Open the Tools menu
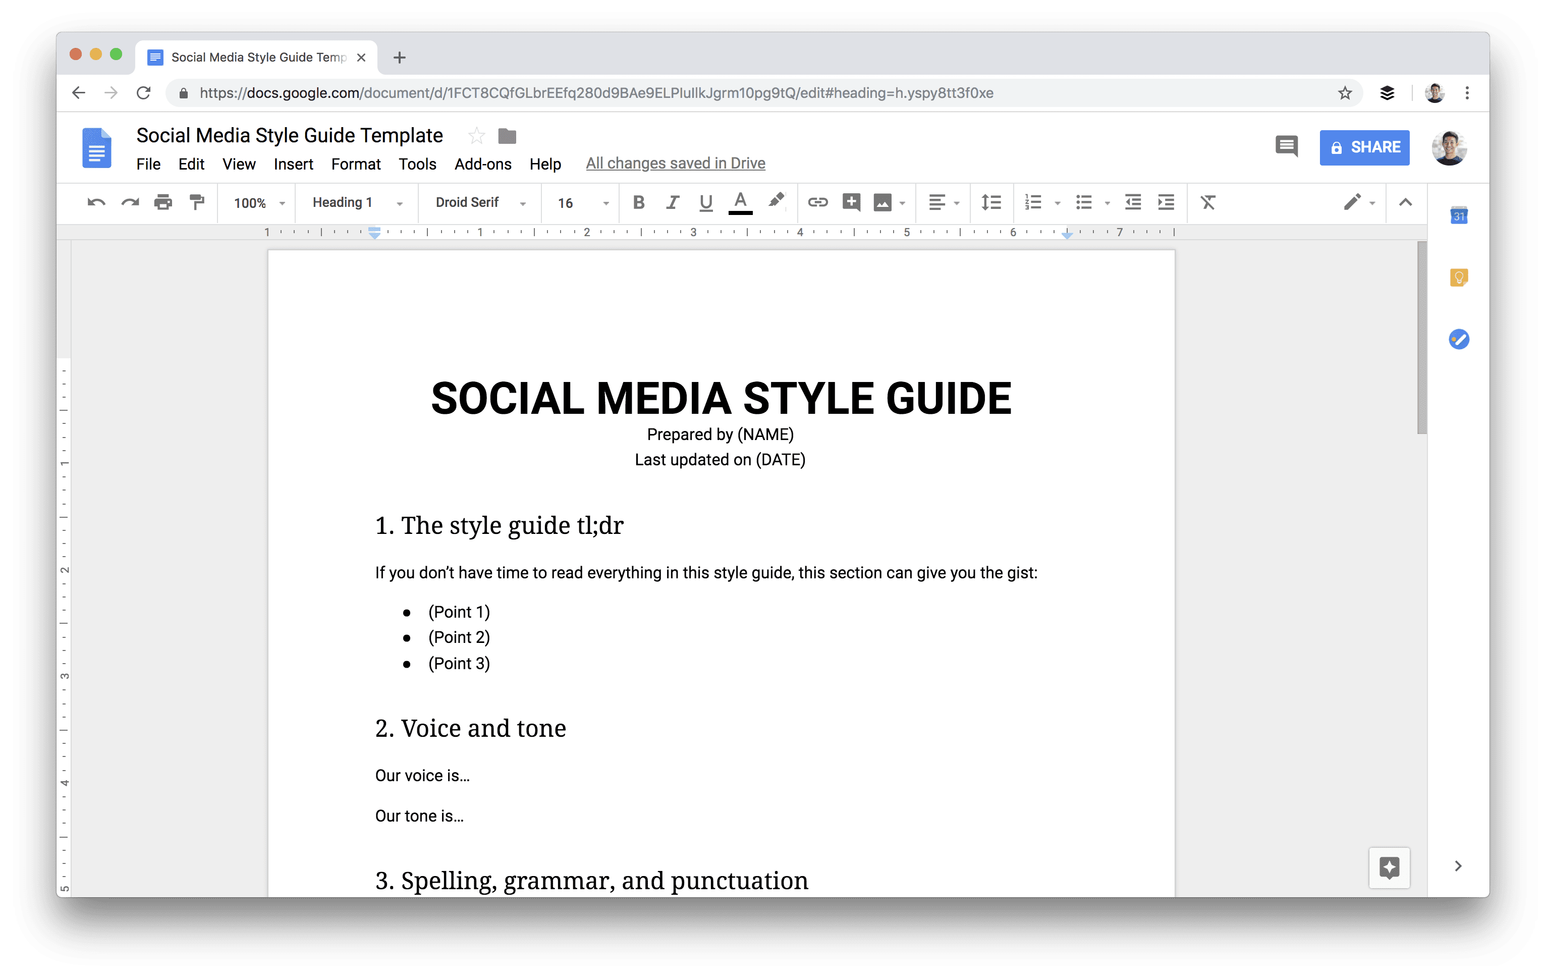 tap(417, 164)
